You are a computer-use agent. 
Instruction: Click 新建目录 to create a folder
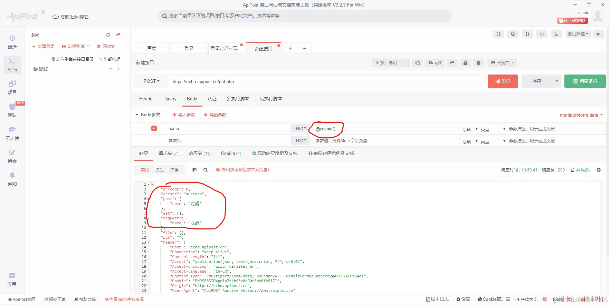coord(43,47)
